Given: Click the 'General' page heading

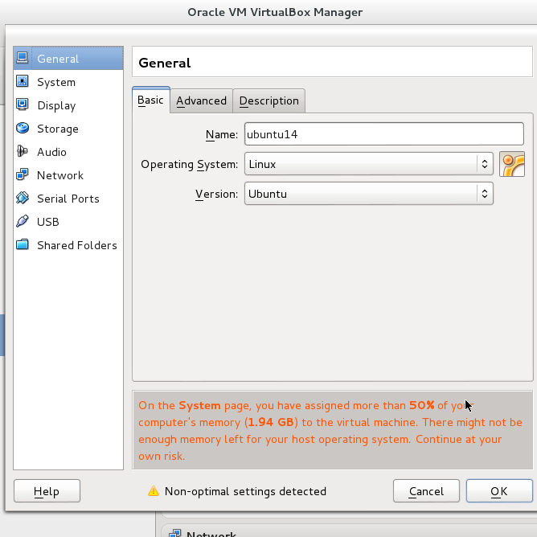Looking at the screenshot, I should pyautogui.click(x=164, y=63).
